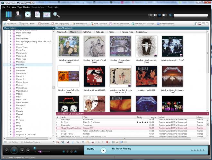Image resolution: width=212 pixels, height=160 pixels.
Task: Close the Music Explorer panel
Action: 53,28
